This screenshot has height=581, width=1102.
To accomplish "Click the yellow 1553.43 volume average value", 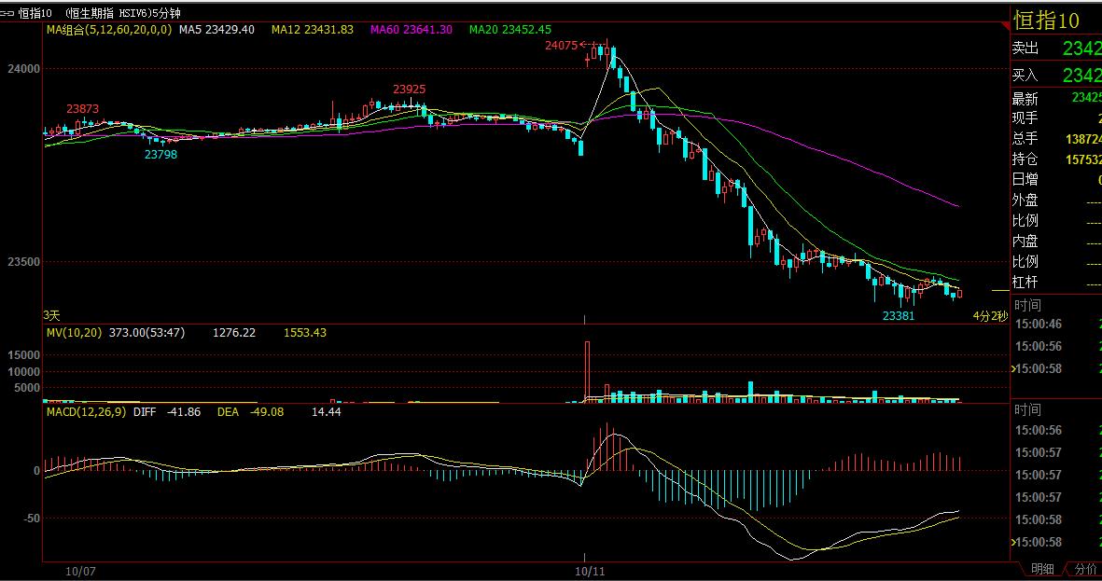I will click(x=305, y=332).
